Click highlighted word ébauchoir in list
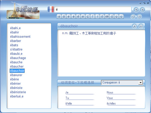The height and width of the screenshot is (113, 151). [17, 71]
